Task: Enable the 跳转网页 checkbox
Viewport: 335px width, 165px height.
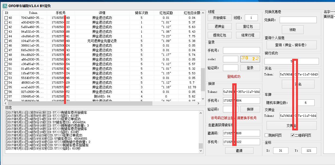Action: coord(267,135)
